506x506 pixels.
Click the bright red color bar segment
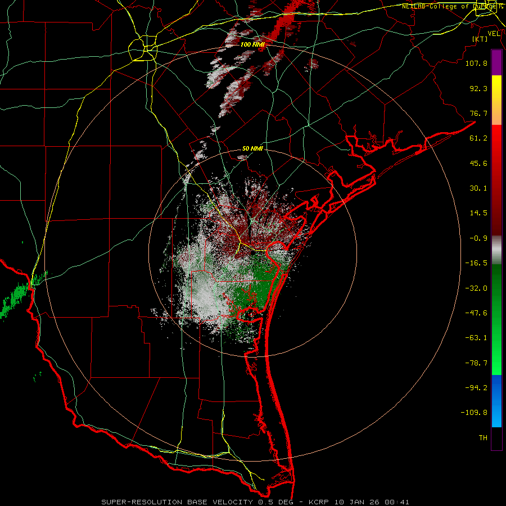pyautogui.click(x=496, y=137)
